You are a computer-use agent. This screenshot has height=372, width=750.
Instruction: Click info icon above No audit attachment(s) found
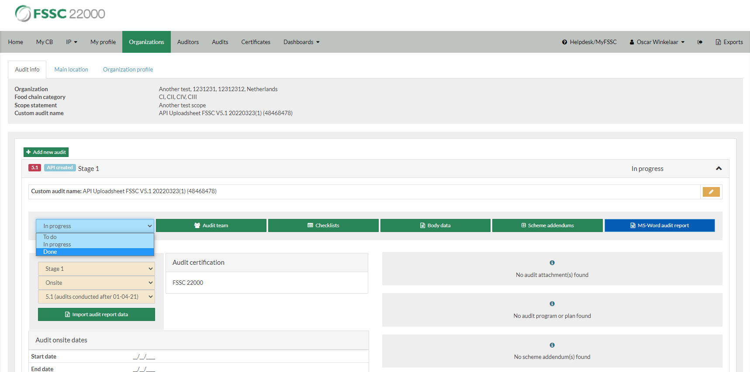coord(552,263)
